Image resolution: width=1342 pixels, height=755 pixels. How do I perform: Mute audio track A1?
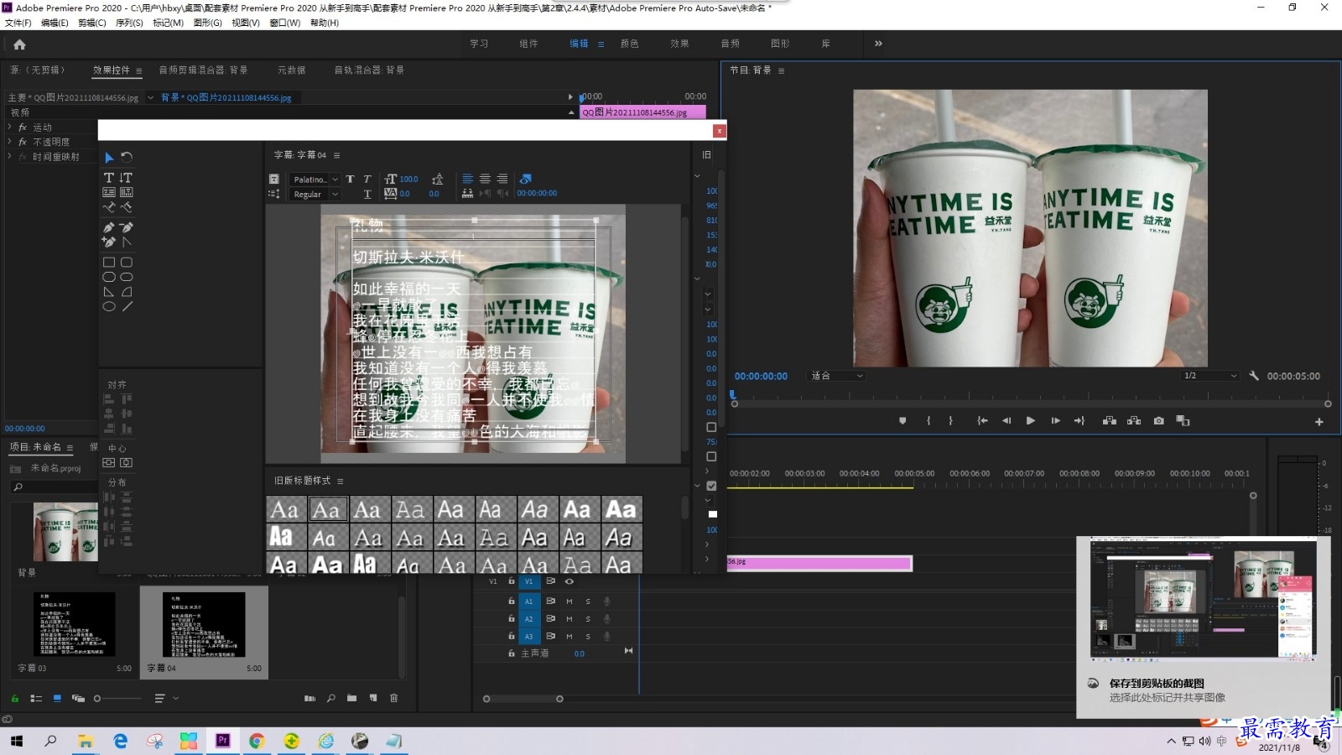coord(570,601)
